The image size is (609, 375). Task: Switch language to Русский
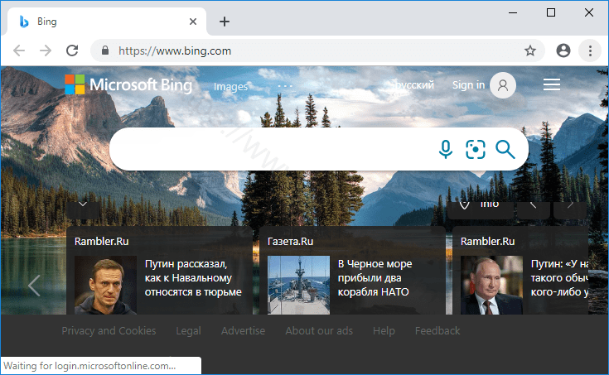pyautogui.click(x=414, y=85)
